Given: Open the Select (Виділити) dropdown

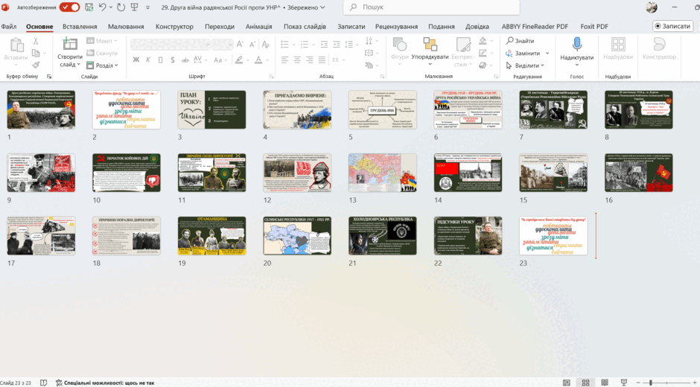Looking at the screenshot, I should pyautogui.click(x=526, y=65).
